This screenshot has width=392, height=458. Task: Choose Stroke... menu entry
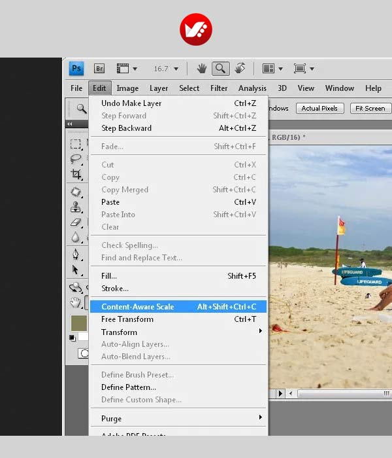pos(178,289)
